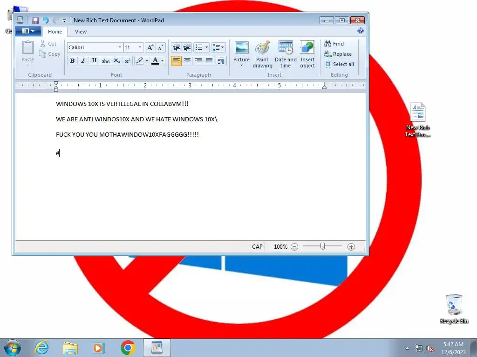The width and height of the screenshot is (477, 357).
Task: Toggle bold formatting
Action: coord(72,61)
